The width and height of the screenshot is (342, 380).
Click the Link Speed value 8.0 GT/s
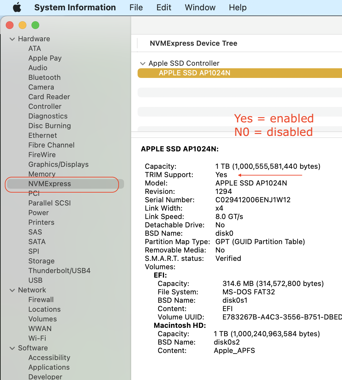click(x=229, y=217)
